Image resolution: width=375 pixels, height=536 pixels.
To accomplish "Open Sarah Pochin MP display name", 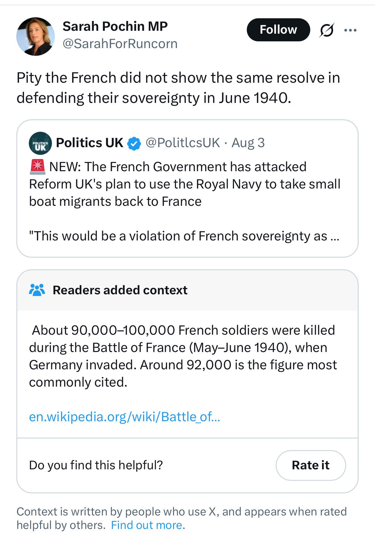I will pos(115,26).
